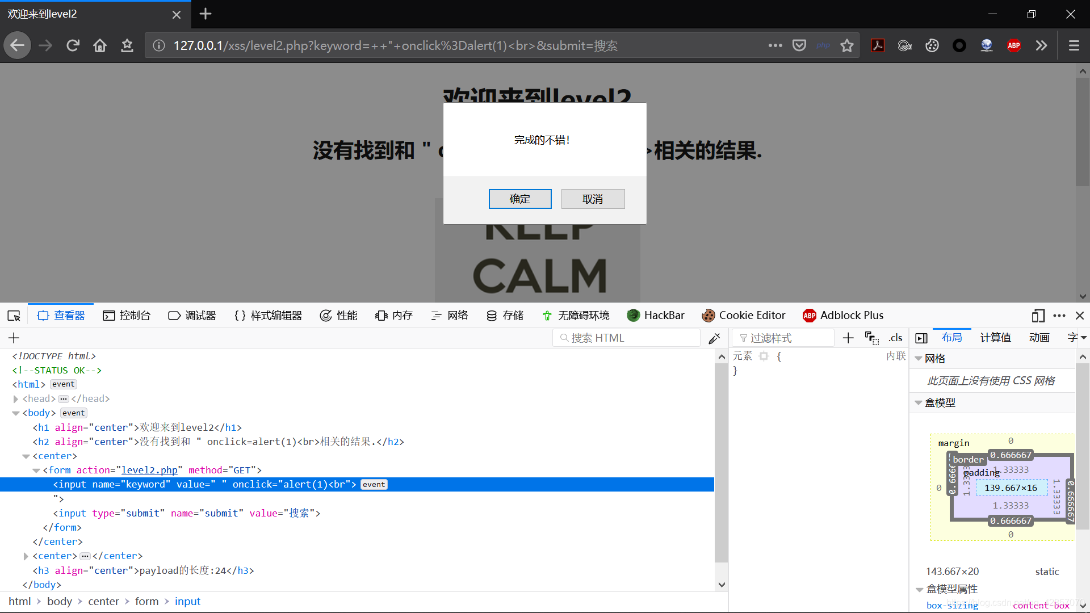Save page to Pocket
The image size is (1090, 613).
point(799,45)
